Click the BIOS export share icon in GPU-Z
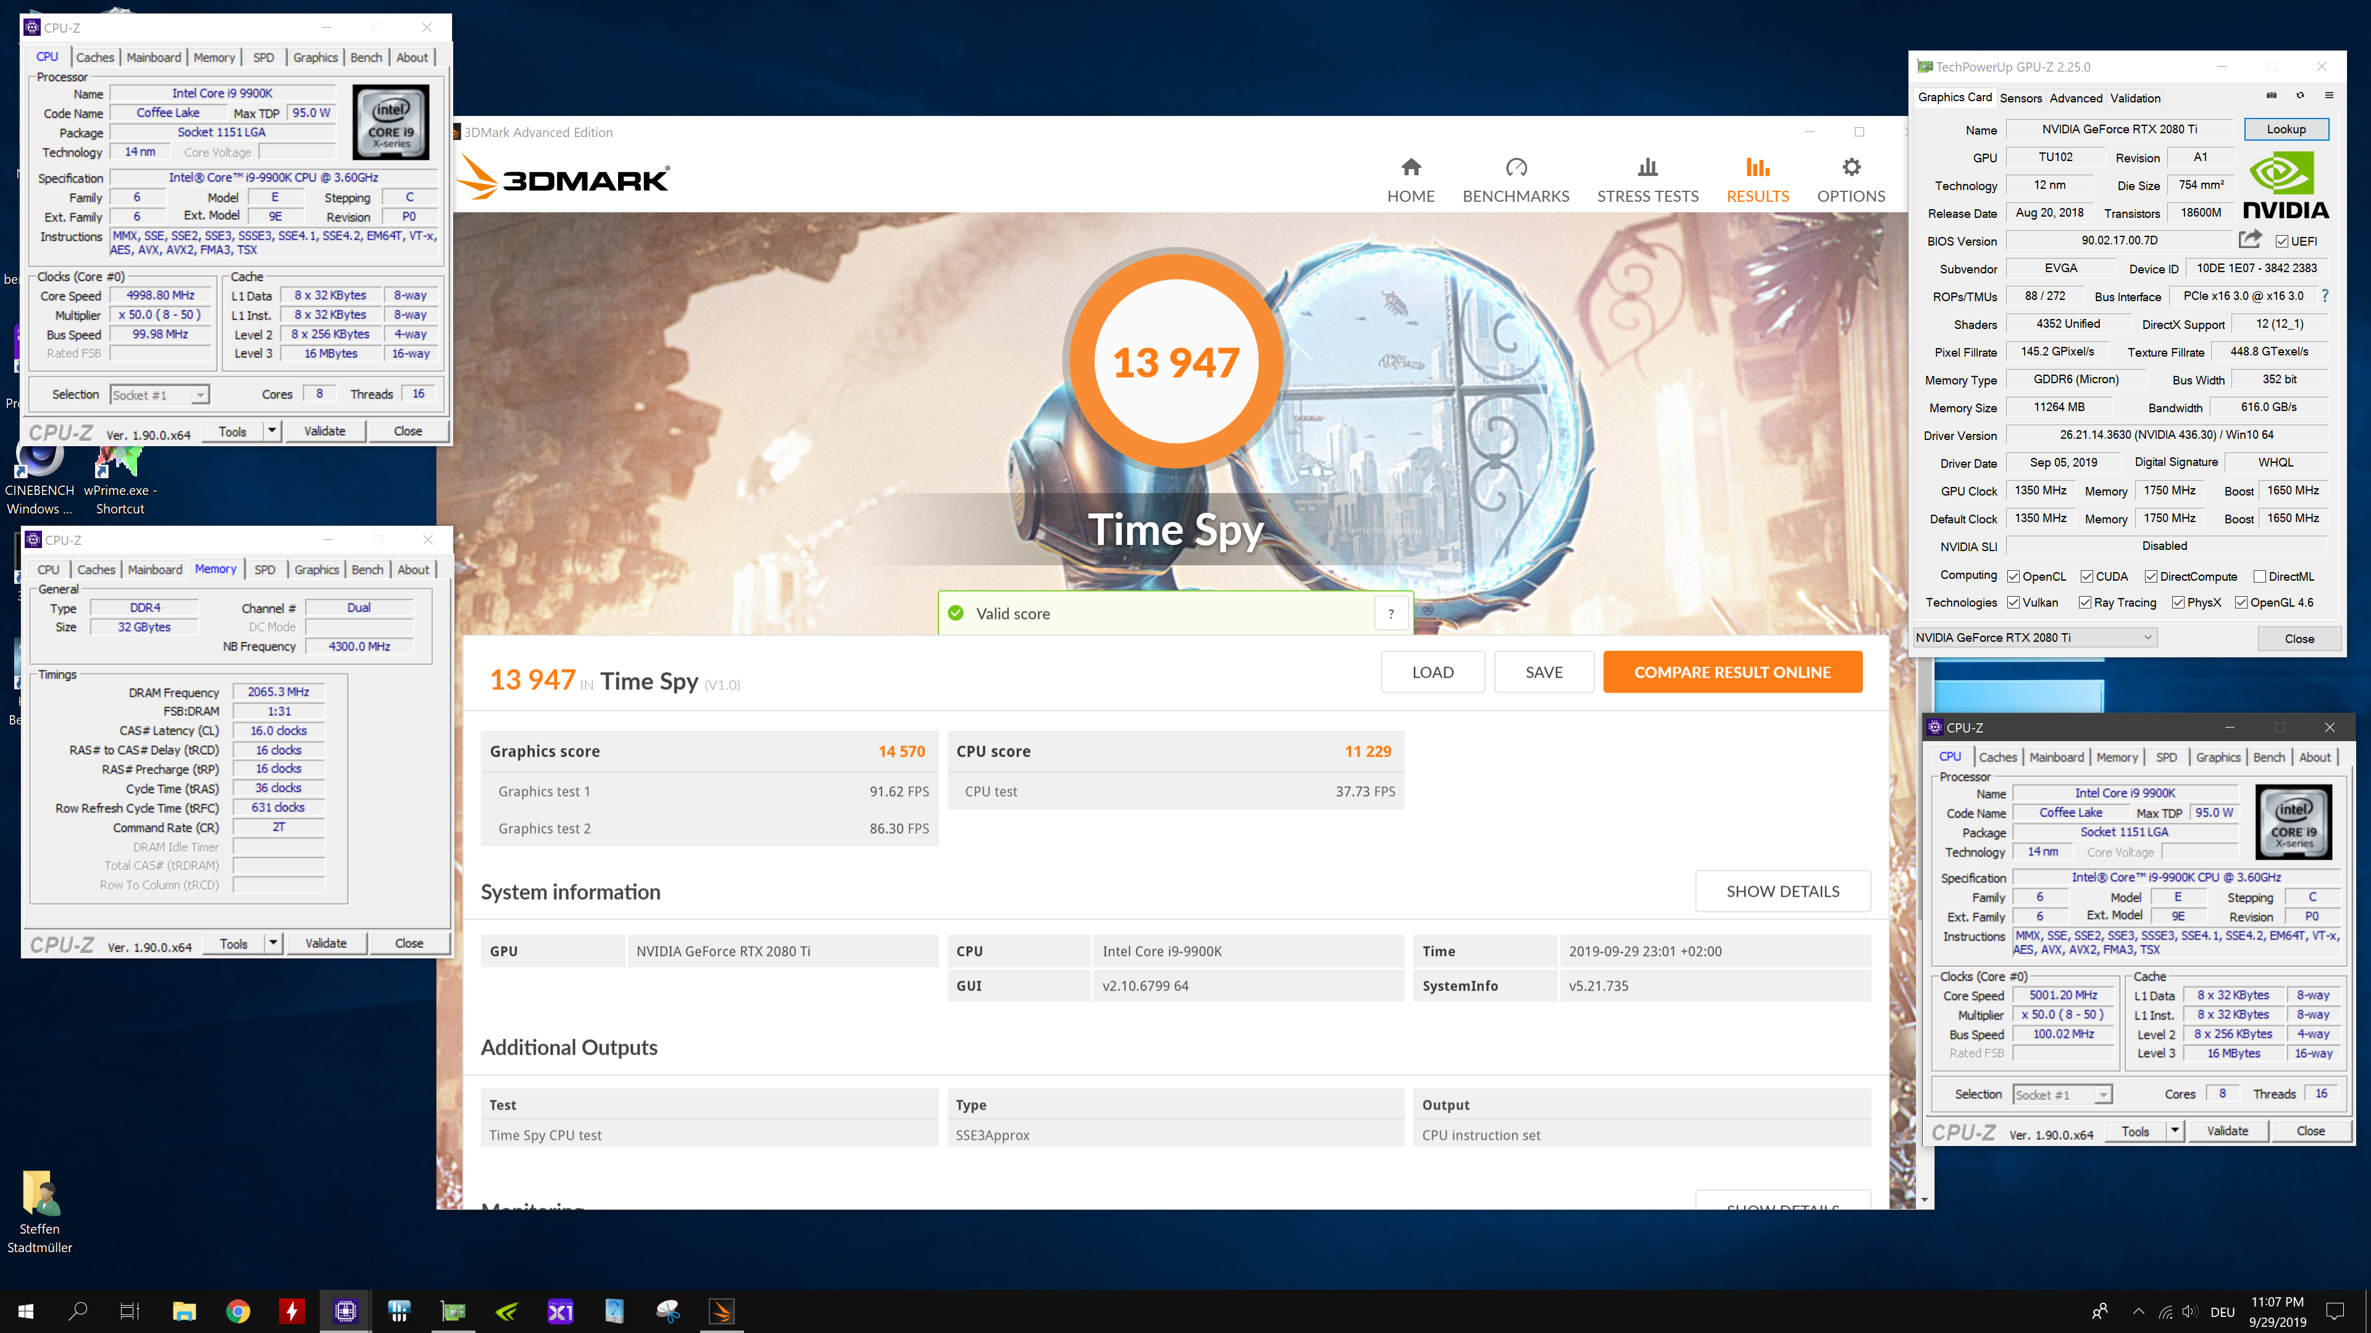The width and height of the screenshot is (2371, 1333). (2249, 239)
